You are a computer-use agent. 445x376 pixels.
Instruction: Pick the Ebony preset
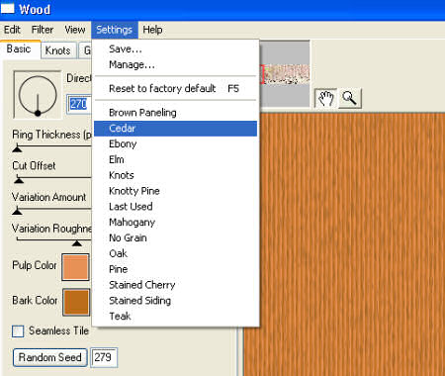175,143
